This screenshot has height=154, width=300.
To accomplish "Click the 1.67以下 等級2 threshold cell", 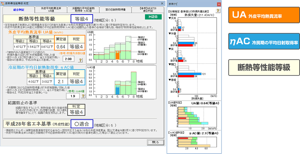I will click(20, 47).
